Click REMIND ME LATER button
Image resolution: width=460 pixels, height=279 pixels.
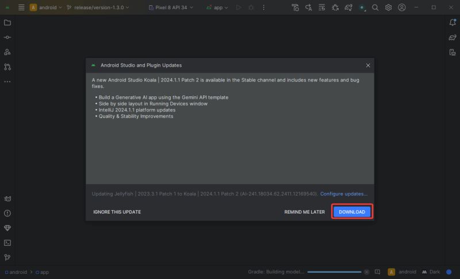click(x=305, y=212)
